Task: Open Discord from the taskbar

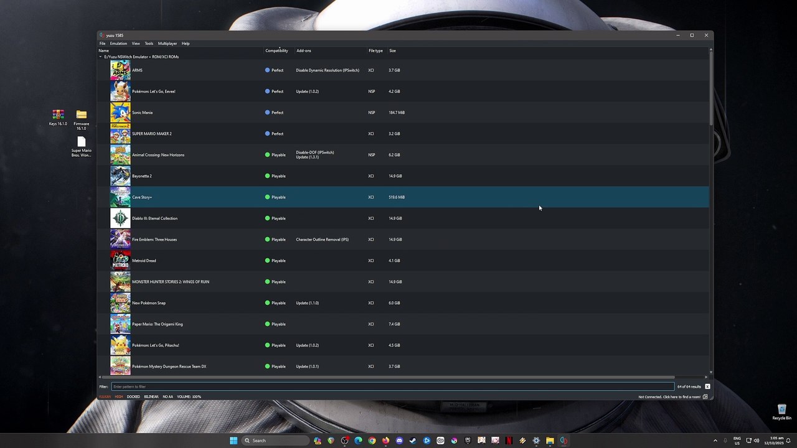Action: coord(399,441)
